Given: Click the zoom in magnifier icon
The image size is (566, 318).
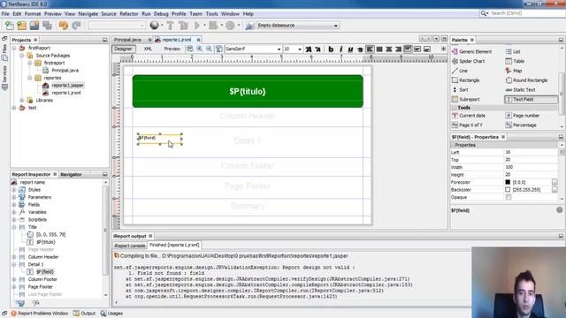Looking at the screenshot, I should tap(200, 49).
